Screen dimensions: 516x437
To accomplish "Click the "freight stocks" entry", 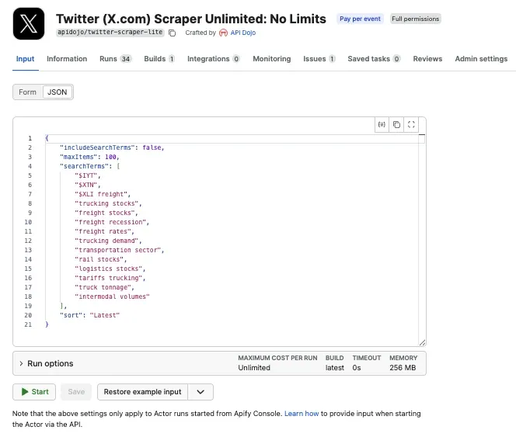I will [x=106, y=213].
